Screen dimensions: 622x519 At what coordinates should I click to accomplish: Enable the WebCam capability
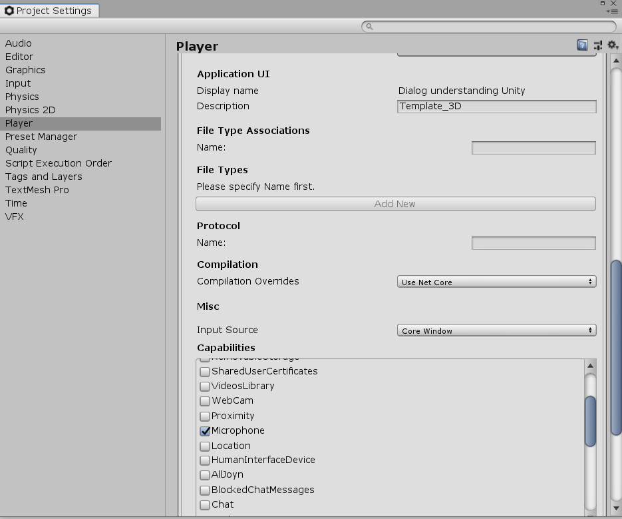pyautogui.click(x=206, y=401)
